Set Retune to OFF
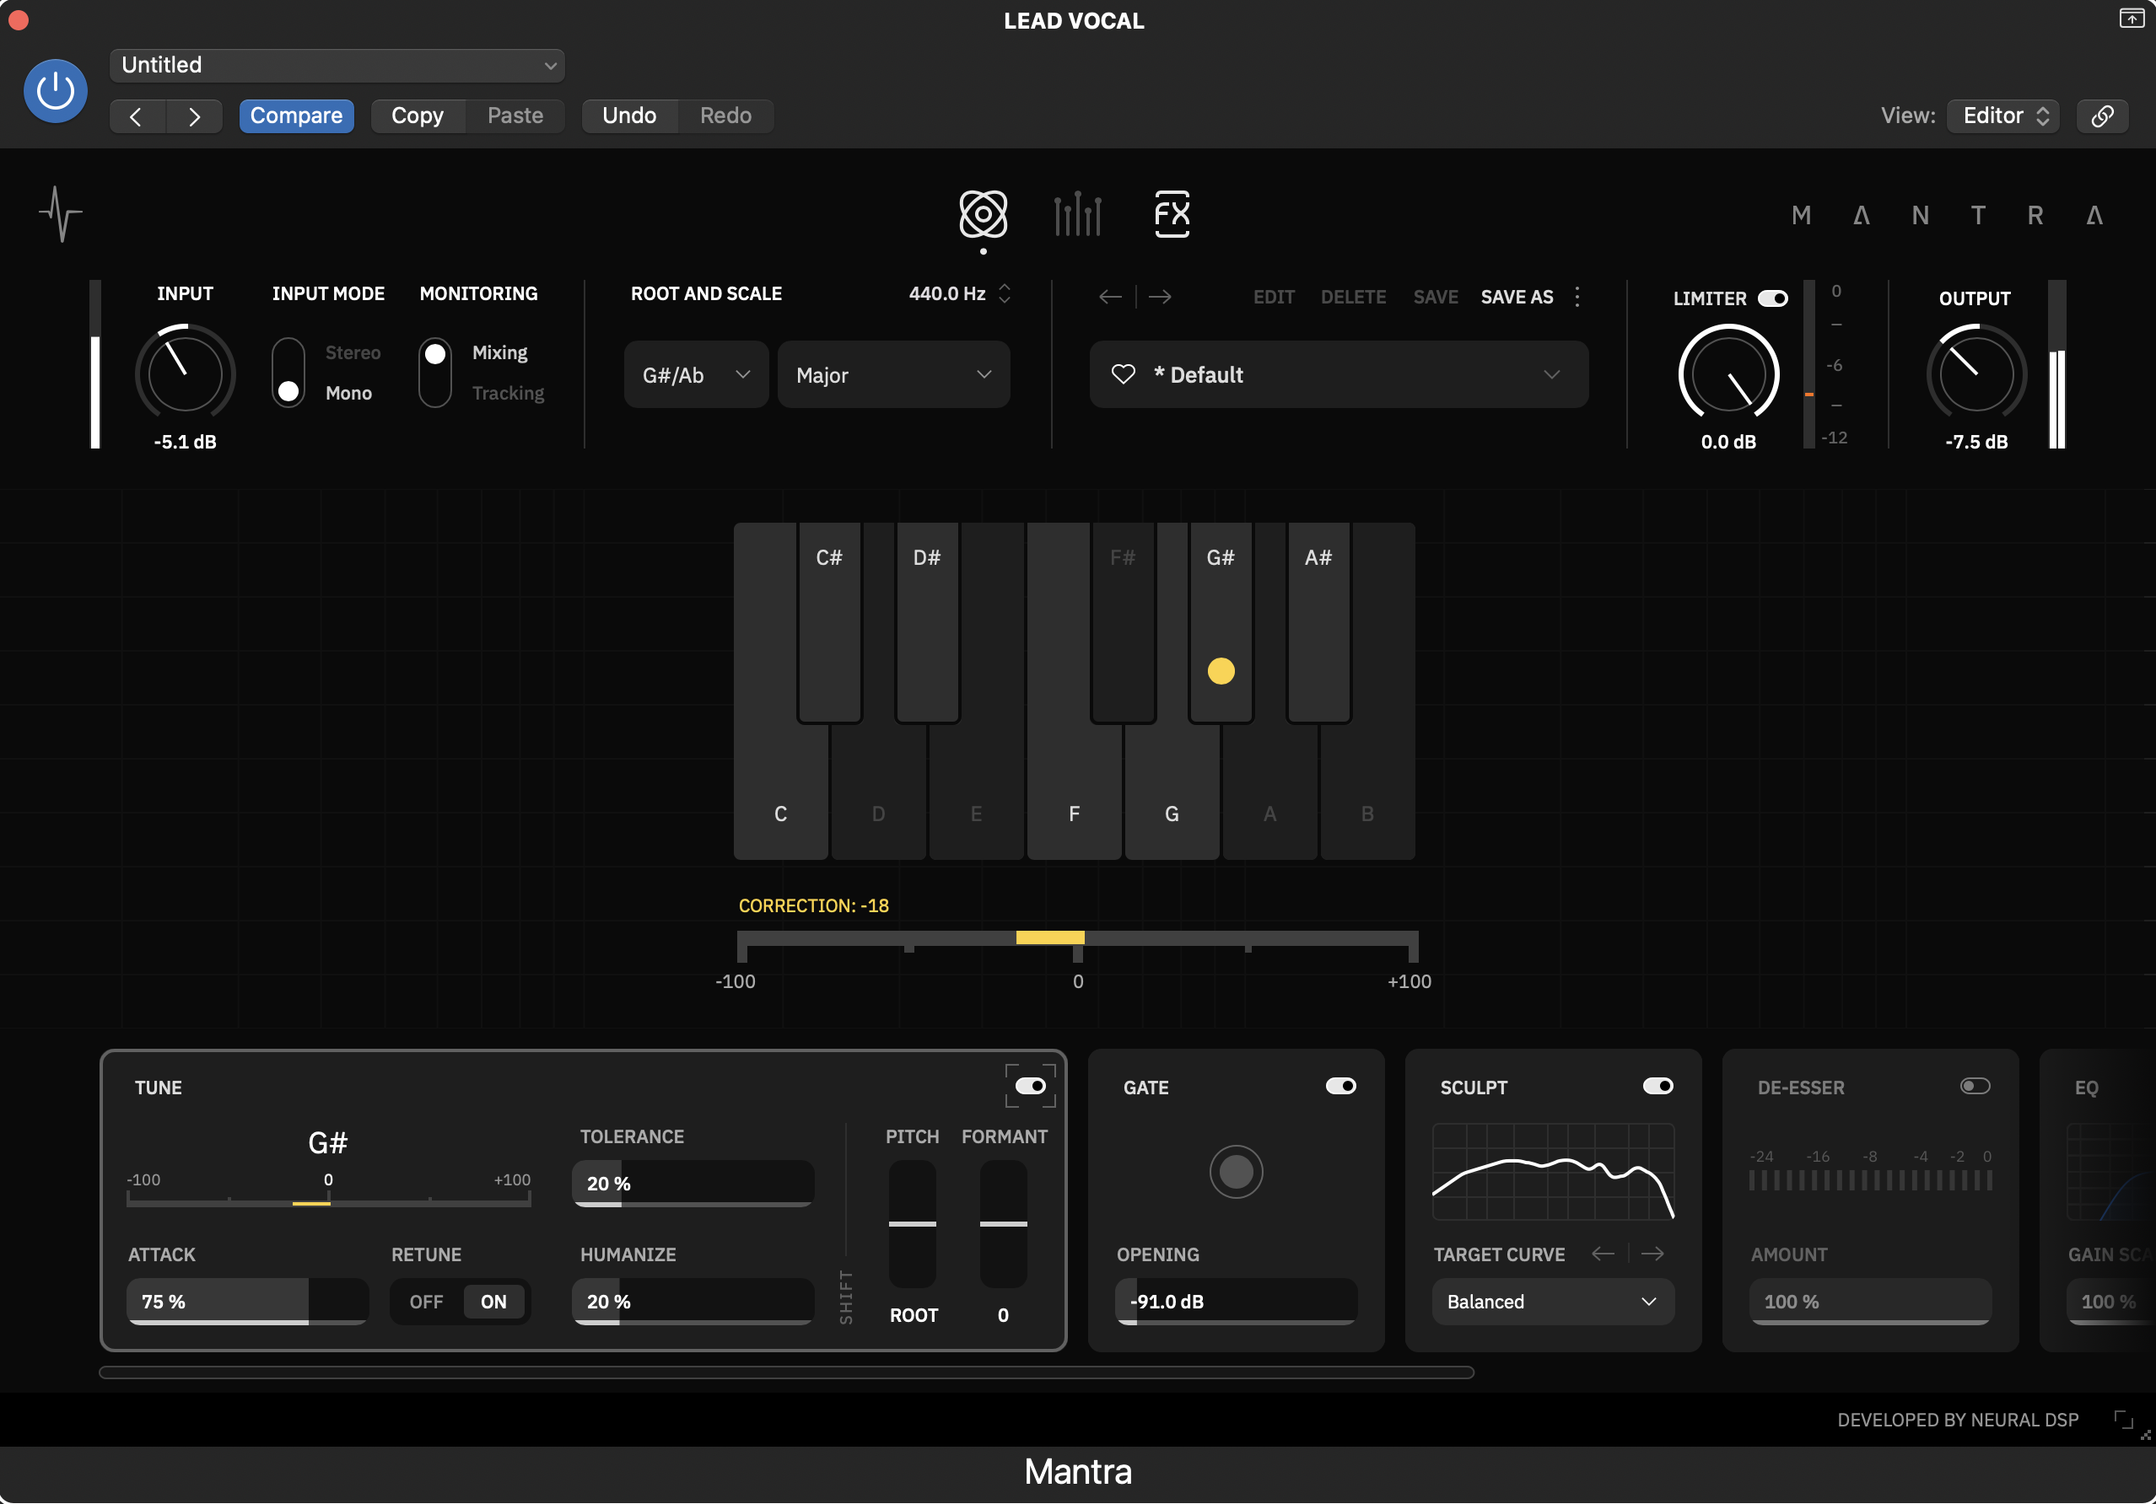Viewport: 2156px width, 1504px height. pyautogui.click(x=426, y=1302)
